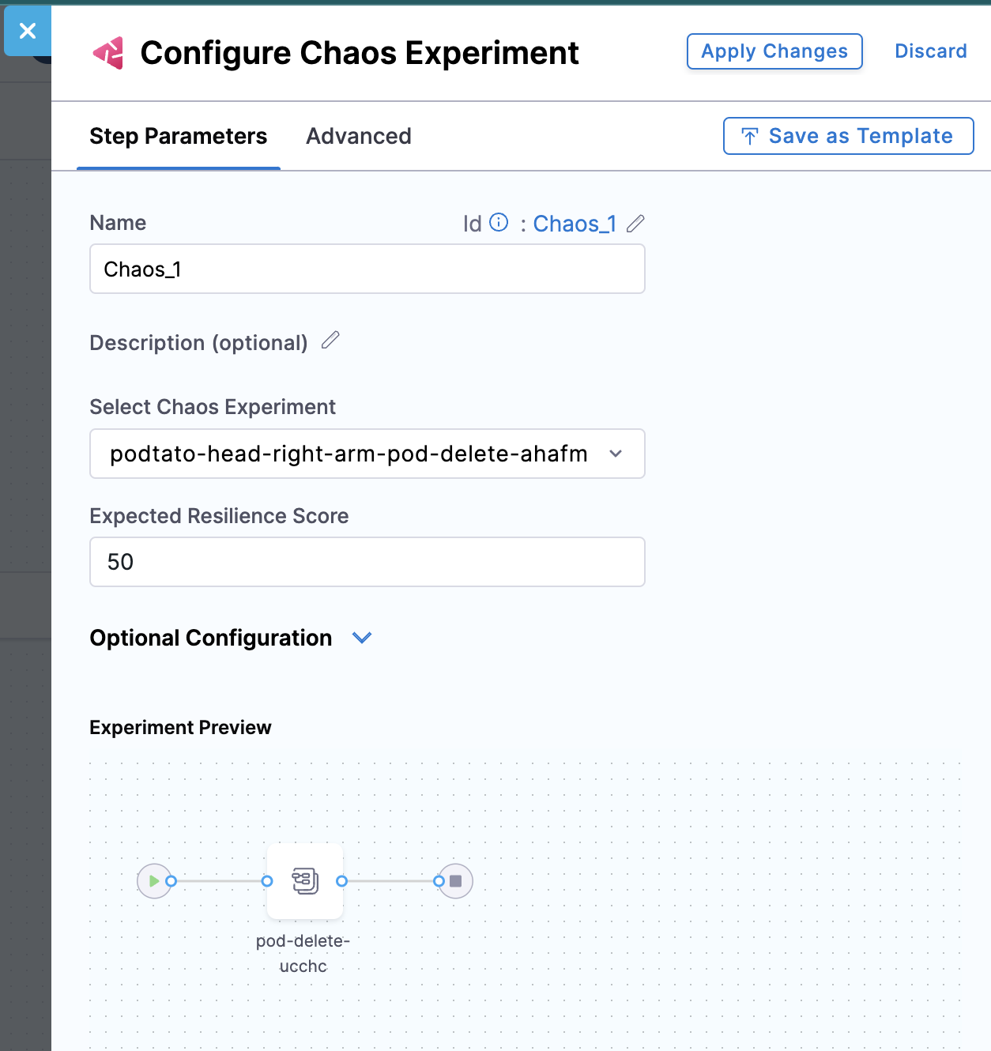This screenshot has height=1051, width=991.
Task: Select the pod-delete-ucchc fault node icon
Action: pyautogui.click(x=305, y=880)
